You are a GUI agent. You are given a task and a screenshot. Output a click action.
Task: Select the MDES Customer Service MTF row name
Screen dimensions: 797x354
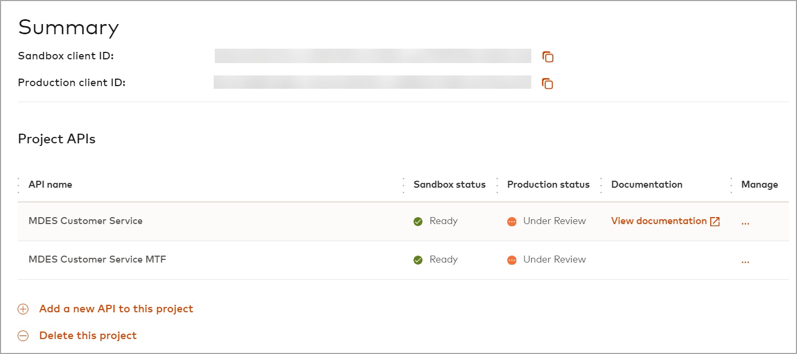coord(97,259)
